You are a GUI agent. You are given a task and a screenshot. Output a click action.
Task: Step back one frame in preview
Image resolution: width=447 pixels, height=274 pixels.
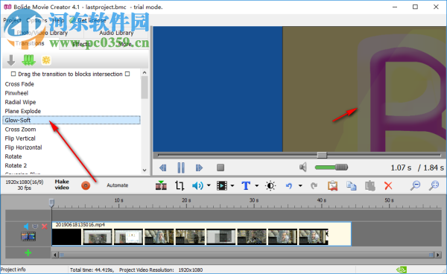(x=162, y=168)
